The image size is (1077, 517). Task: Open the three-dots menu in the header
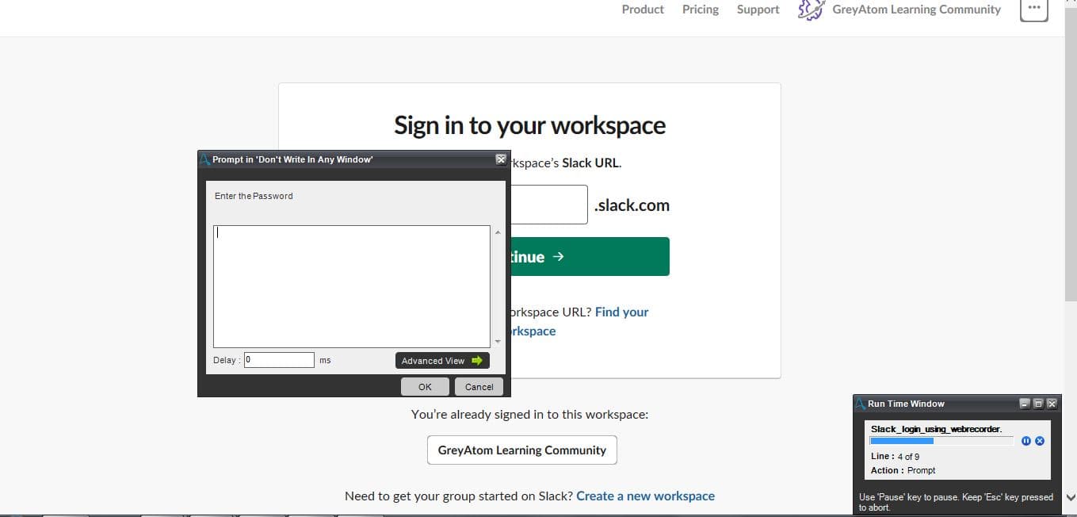click(x=1034, y=8)
